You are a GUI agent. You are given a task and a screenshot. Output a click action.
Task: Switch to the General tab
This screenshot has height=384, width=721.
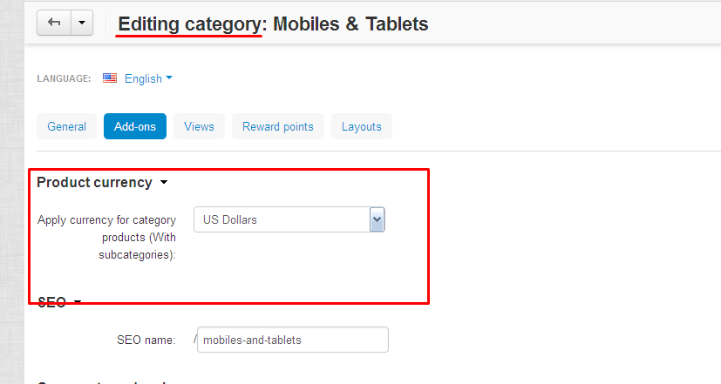click(x=66, y=126)
